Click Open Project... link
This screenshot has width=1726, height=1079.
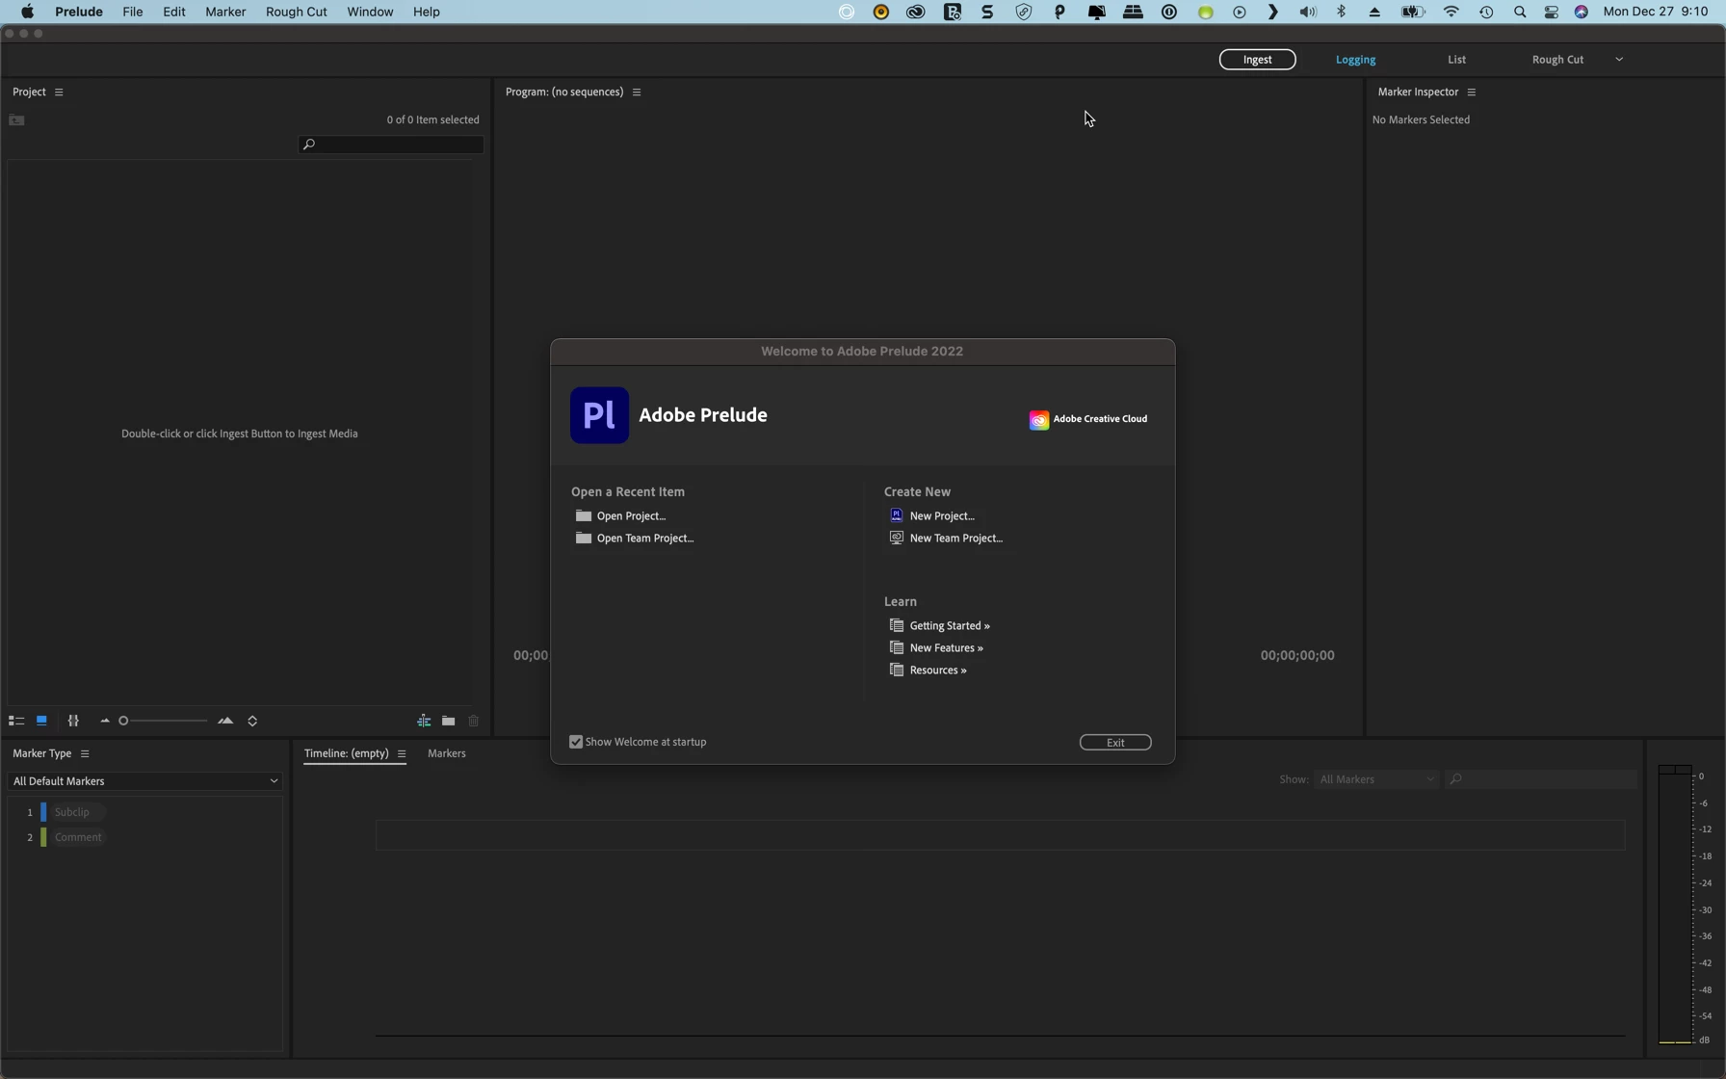coord(632,516)
